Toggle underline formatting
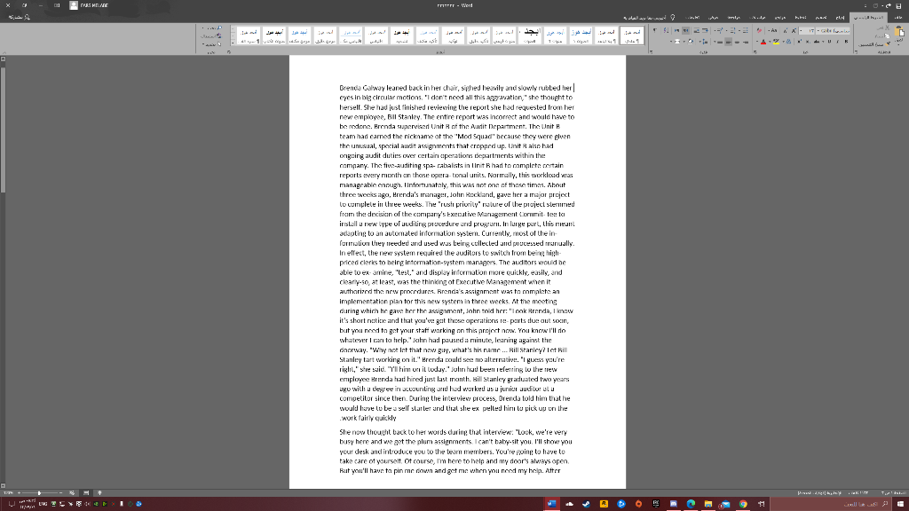The width and height of the screenshot is (909, 511). (x=830, y=42)
